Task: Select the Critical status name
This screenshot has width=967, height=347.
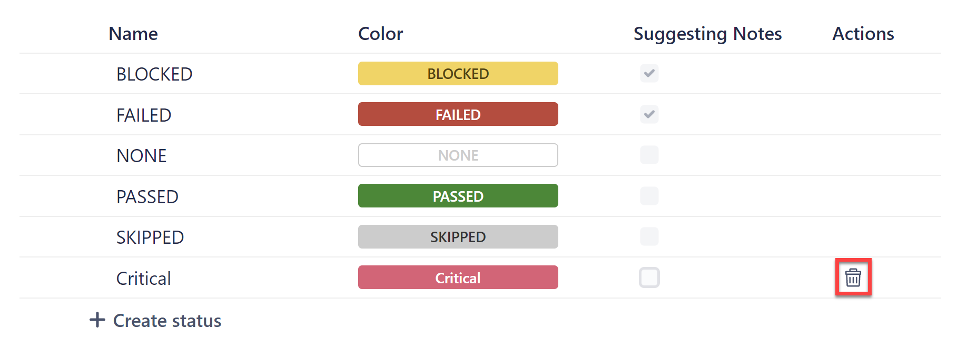Action: coord(143,277)
